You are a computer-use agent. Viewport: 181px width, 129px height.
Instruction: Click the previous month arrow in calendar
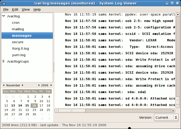point(4,85)
